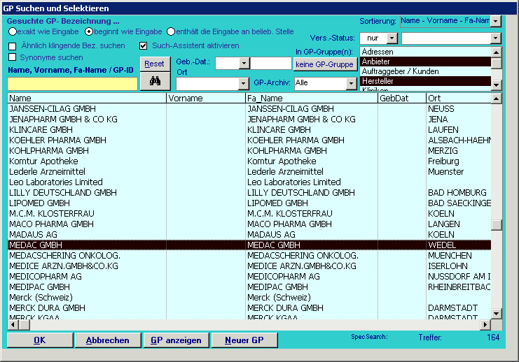Click results vertical scrollbar thumb
This screenshot has width=519, height=362.
coord(496,224)
